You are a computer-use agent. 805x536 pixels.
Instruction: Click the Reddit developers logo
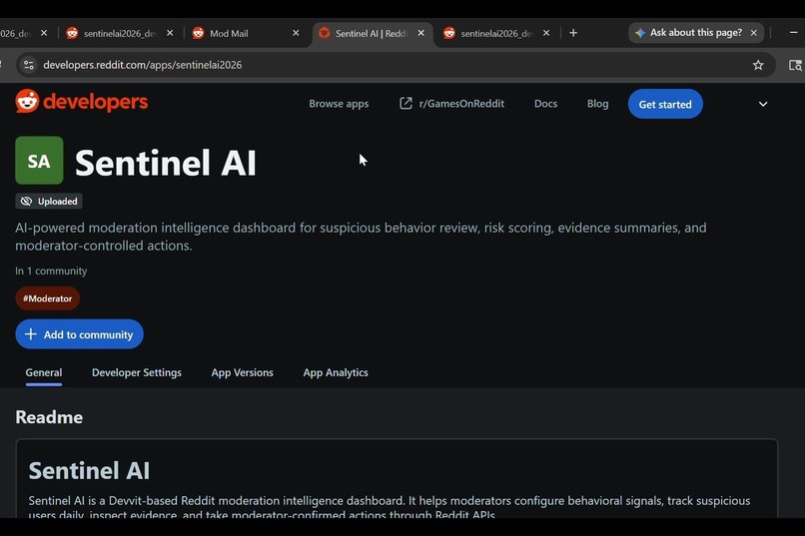click(x=82, y=102)
